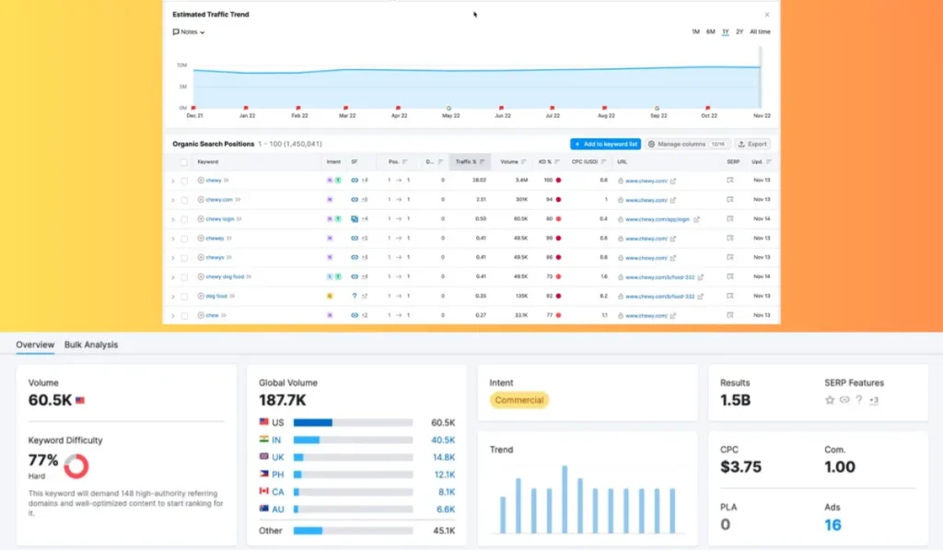Image resolution: width=943 pixels, height=550 pixels.
Task: Sort by CPC (USD) column filter icon
Action: pyautogui.click(x=603, y=162)
